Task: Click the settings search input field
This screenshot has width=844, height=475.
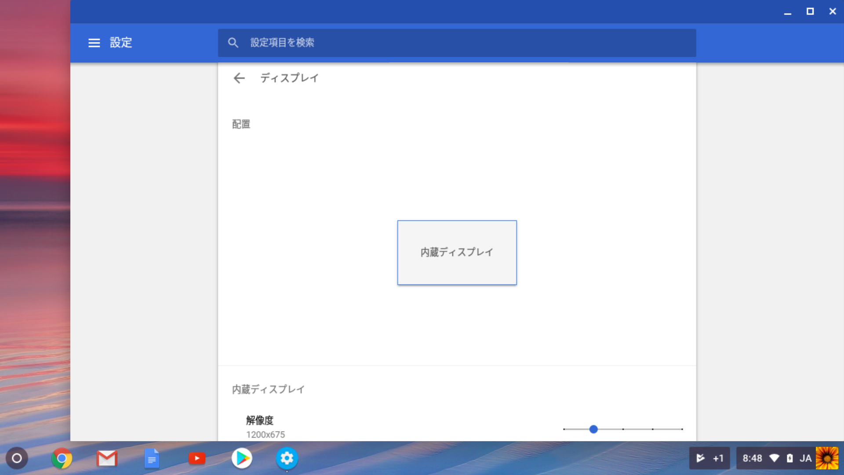Action: coord(396,43)
